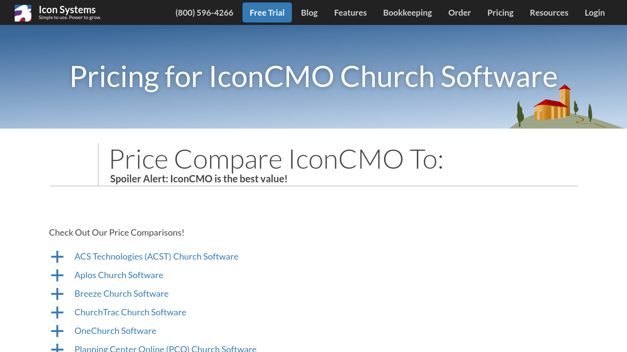Call the (800) 596-4266 phone link

tap(204, 13)
